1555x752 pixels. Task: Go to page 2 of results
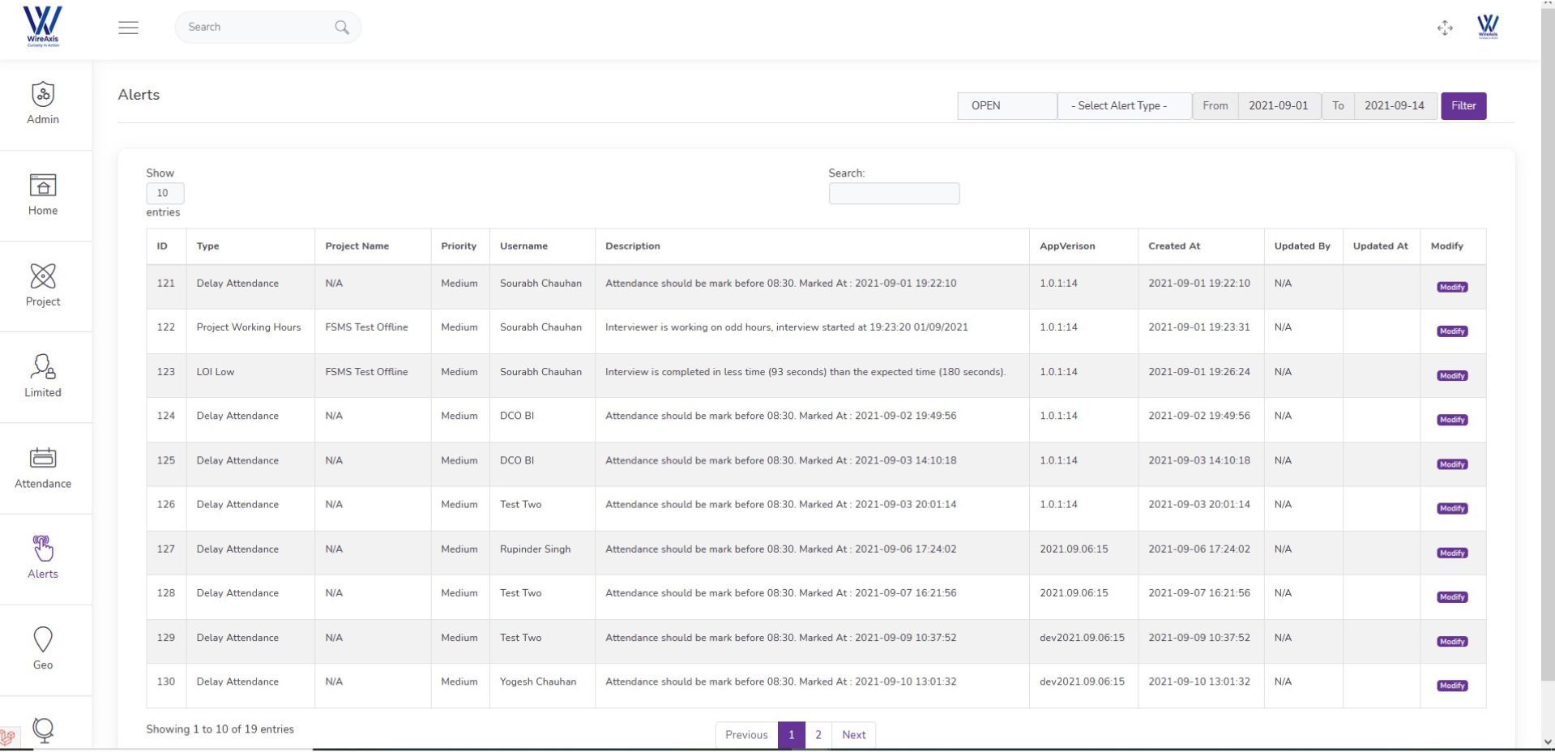(x=818, y=735)
